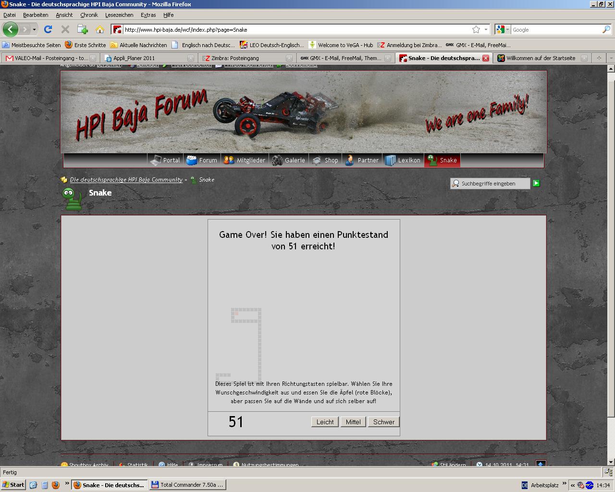Go to the Home page icon
This screenshot has width=615, height=492.
tap(100, 29)
